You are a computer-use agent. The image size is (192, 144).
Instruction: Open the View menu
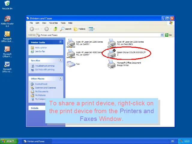tap(44, 23)
